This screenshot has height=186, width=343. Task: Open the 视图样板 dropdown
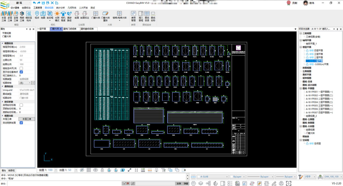(29, 83)
